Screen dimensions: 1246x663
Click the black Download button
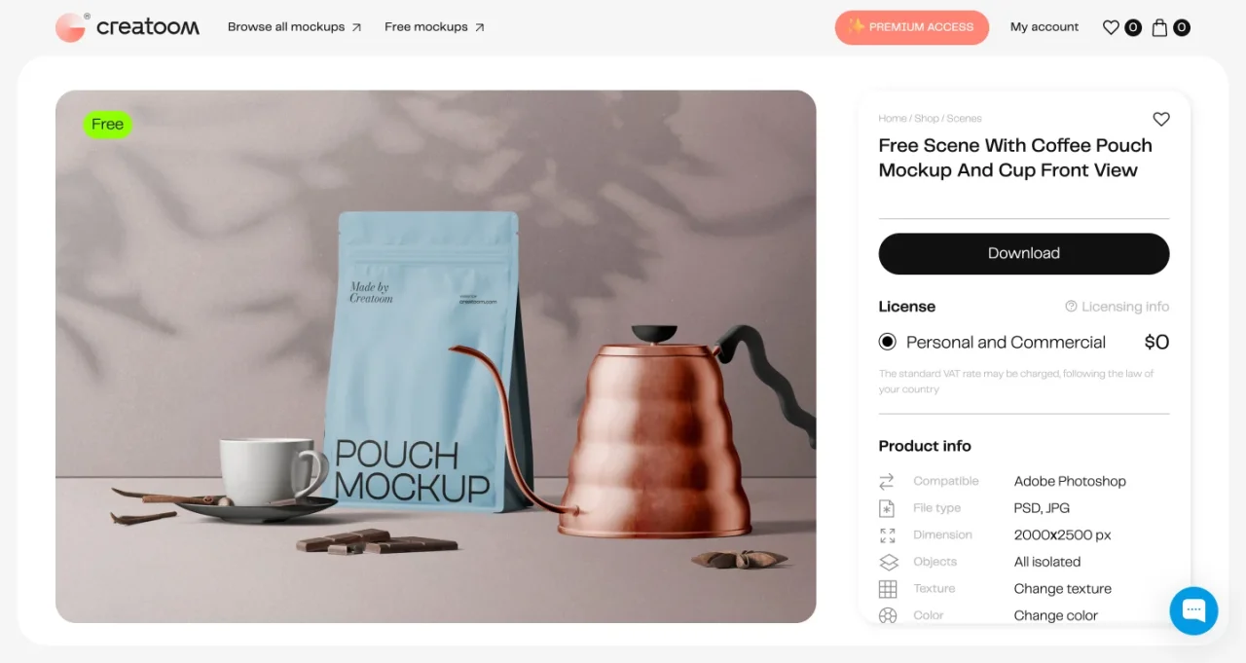(x=1024, y=253)
